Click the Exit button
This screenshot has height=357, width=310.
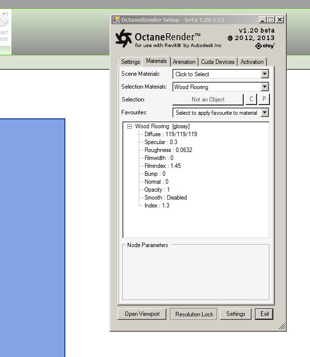point(264,314)
